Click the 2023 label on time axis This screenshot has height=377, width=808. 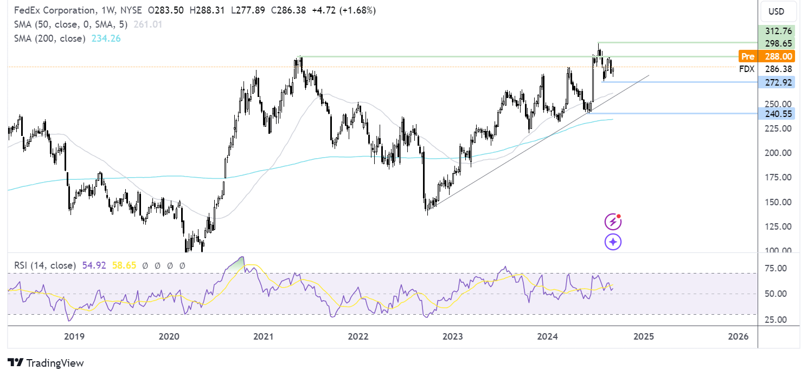453,336
